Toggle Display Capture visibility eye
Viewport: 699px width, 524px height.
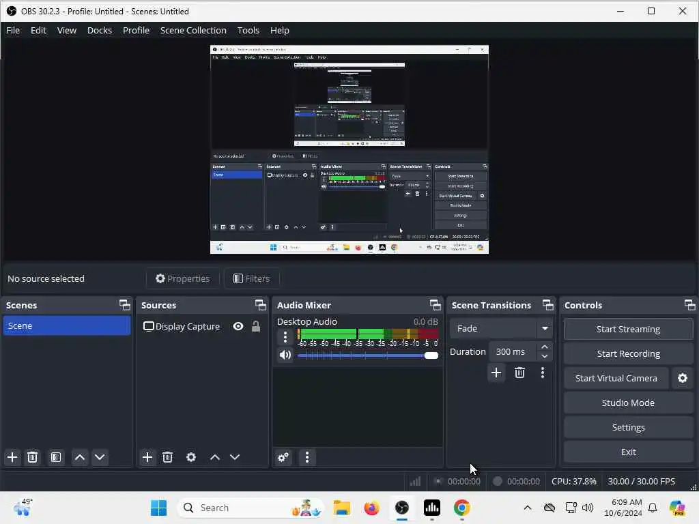point(238,327)
